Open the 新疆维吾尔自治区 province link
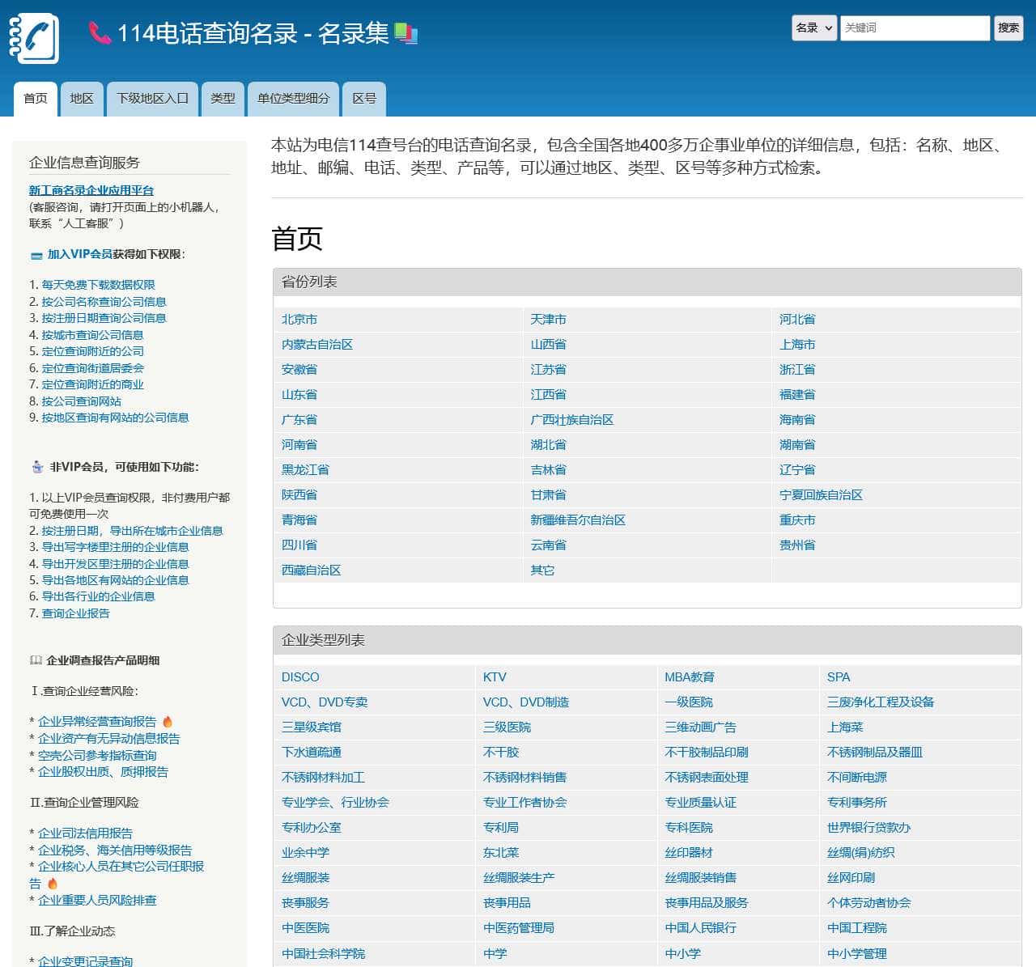 [x=578, y=520]
